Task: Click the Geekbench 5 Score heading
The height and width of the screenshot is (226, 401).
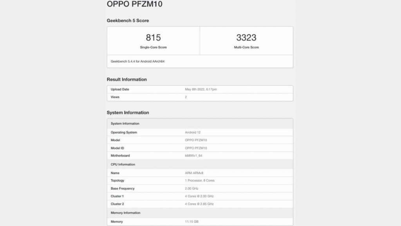Action: (128, 20)
